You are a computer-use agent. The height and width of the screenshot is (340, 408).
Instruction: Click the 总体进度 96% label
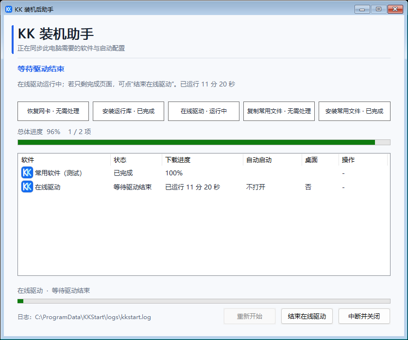click(39, 132)
